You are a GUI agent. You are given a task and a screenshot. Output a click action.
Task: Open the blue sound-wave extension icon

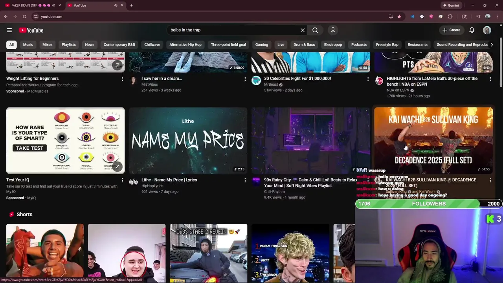coord(412,17)
